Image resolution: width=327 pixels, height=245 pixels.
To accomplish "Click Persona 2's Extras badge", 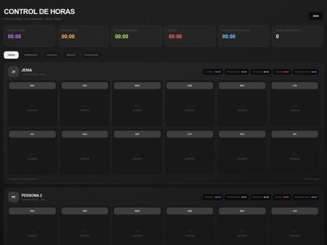I will point(213,197).
